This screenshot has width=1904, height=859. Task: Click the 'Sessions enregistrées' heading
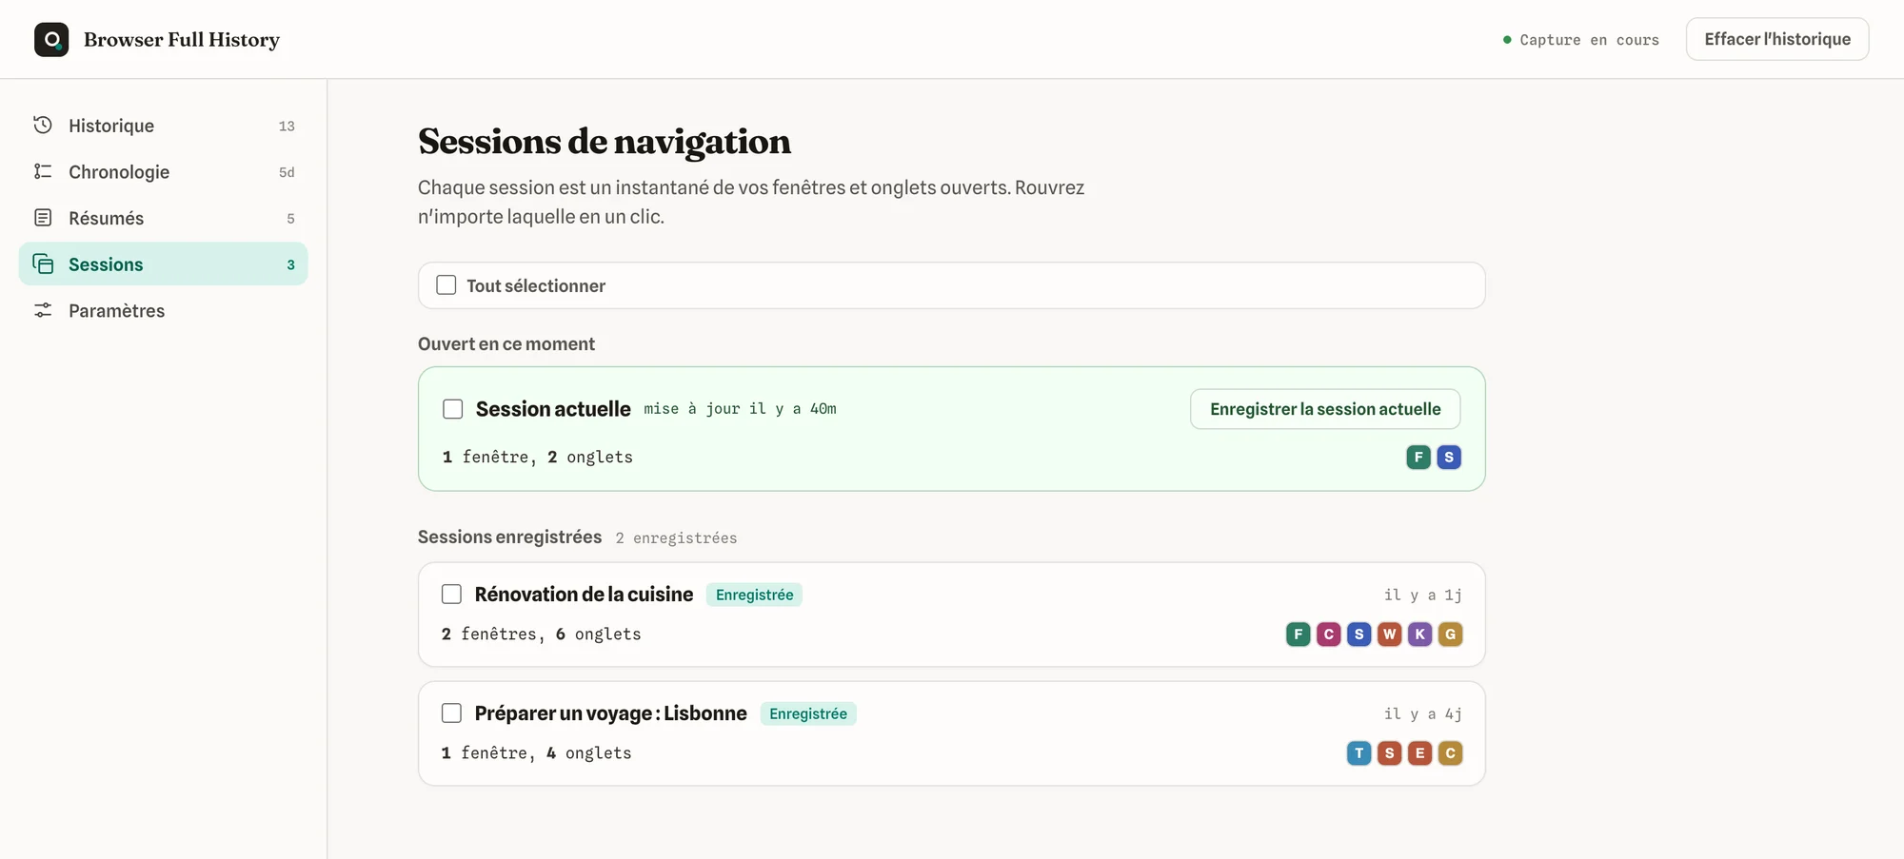click(x=509, y=537)
